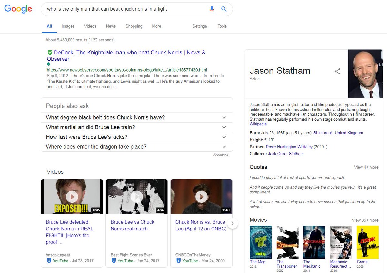Open search Tools options

pos(222,26)
